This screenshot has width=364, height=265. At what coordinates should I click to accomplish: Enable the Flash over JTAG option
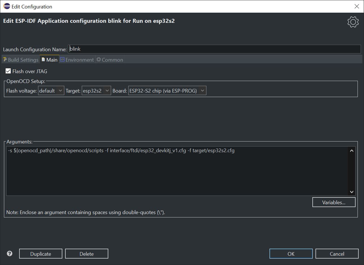[8, 71]
